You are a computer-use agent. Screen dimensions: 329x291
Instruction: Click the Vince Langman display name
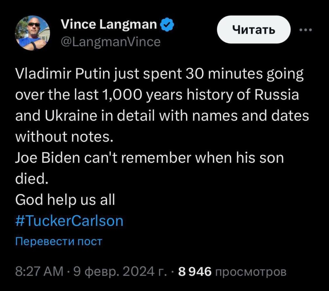[x=109, y=25]
